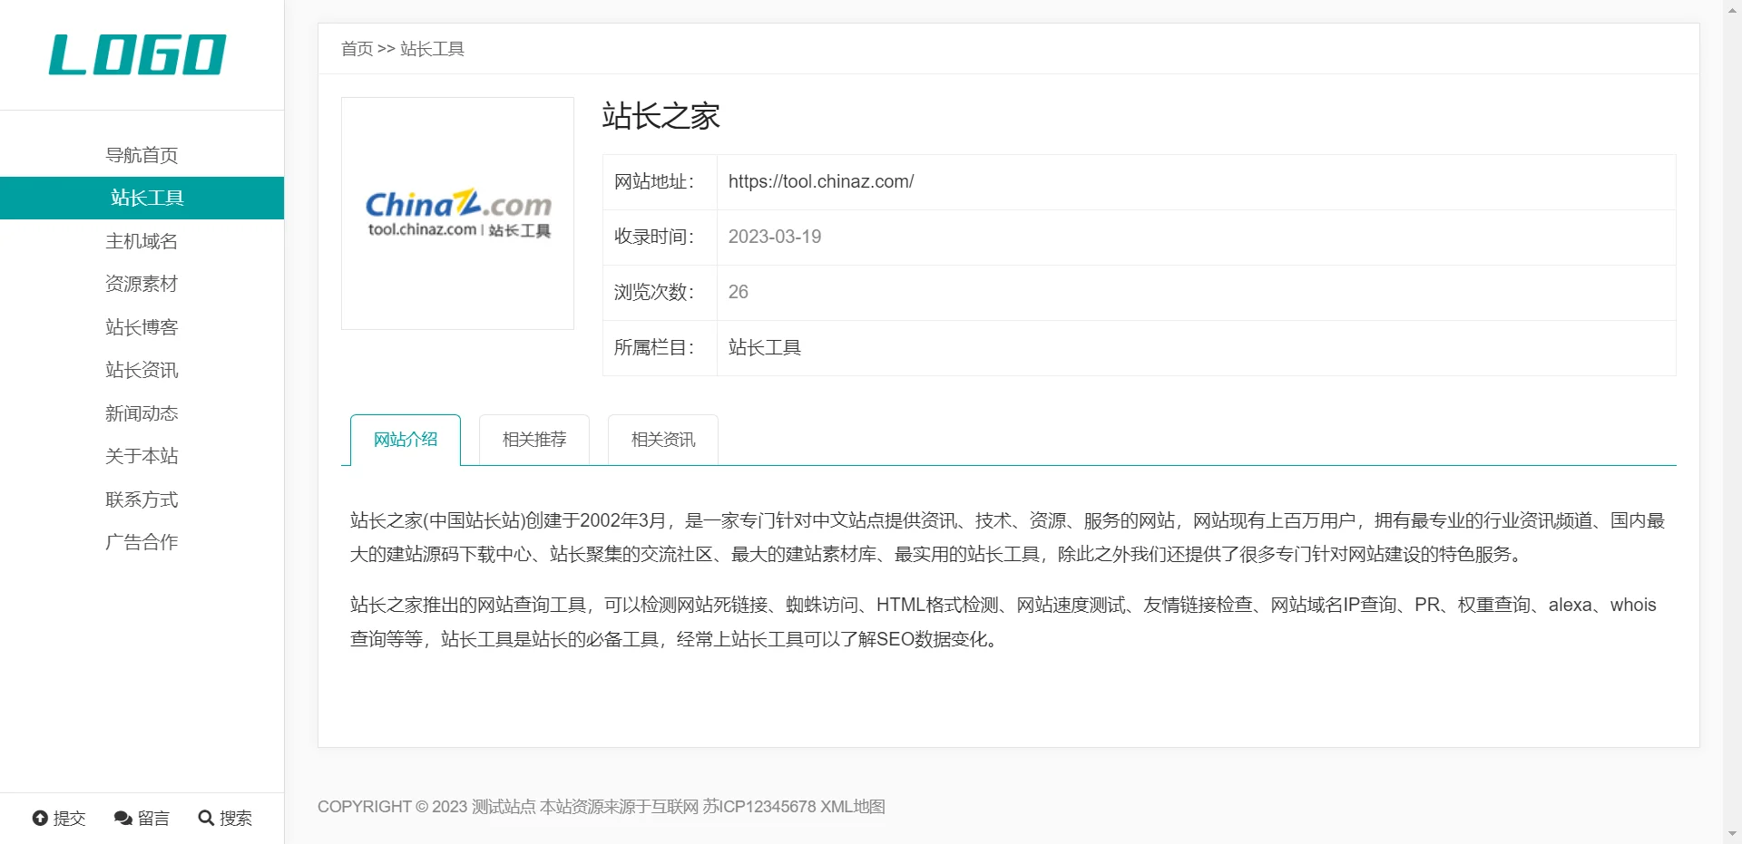Switch to the 相关资讯 tab
The height and width of the screenshot is (844, 1742).
[x=662, y=440]
